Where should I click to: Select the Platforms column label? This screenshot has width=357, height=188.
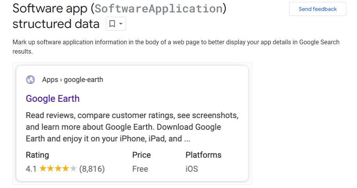(203, 155)
